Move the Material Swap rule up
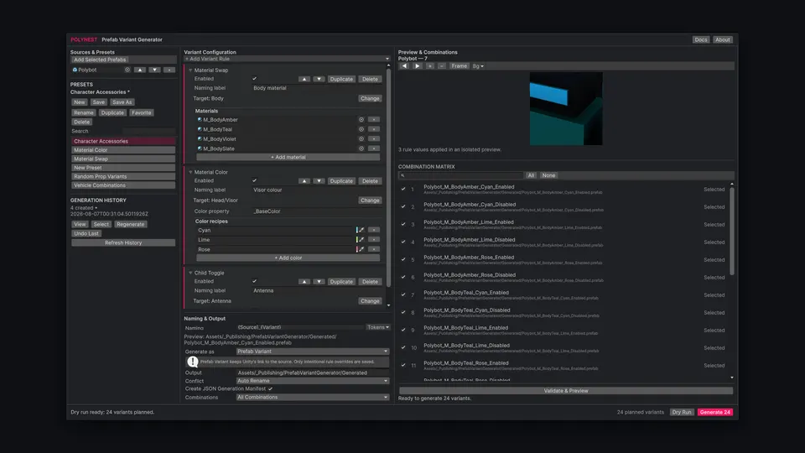 click(x=304, y=79)
